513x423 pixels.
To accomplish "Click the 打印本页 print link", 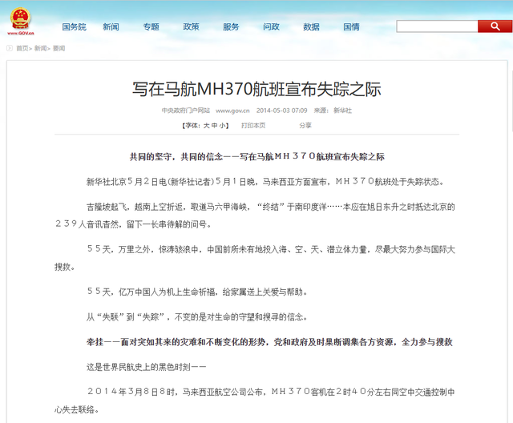I will pyautogui.click(x=253, y=126).
